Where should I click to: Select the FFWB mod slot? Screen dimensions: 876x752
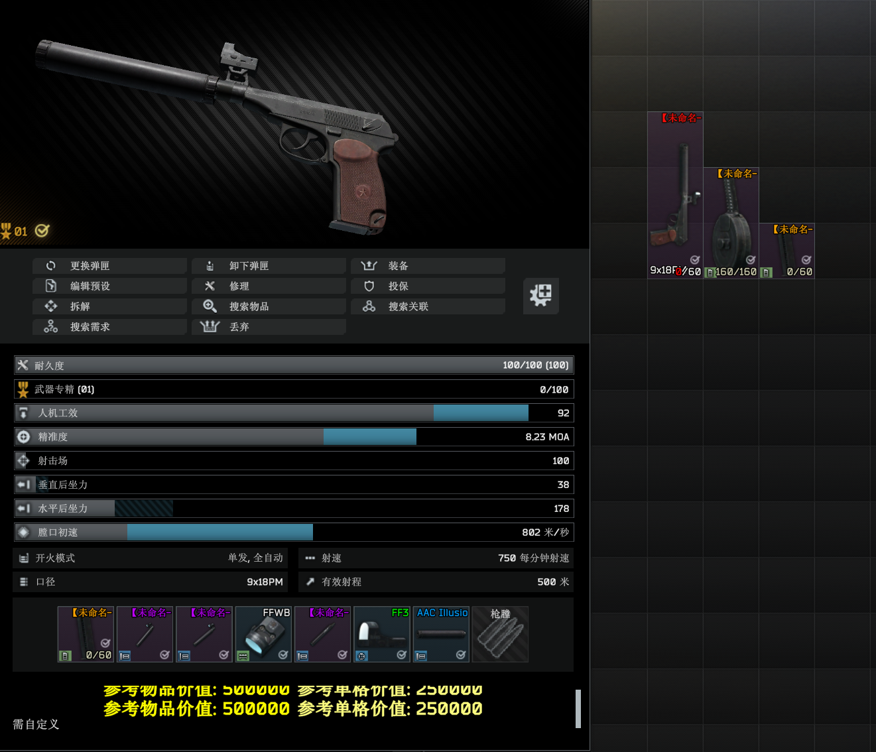[x=263, y=634]
